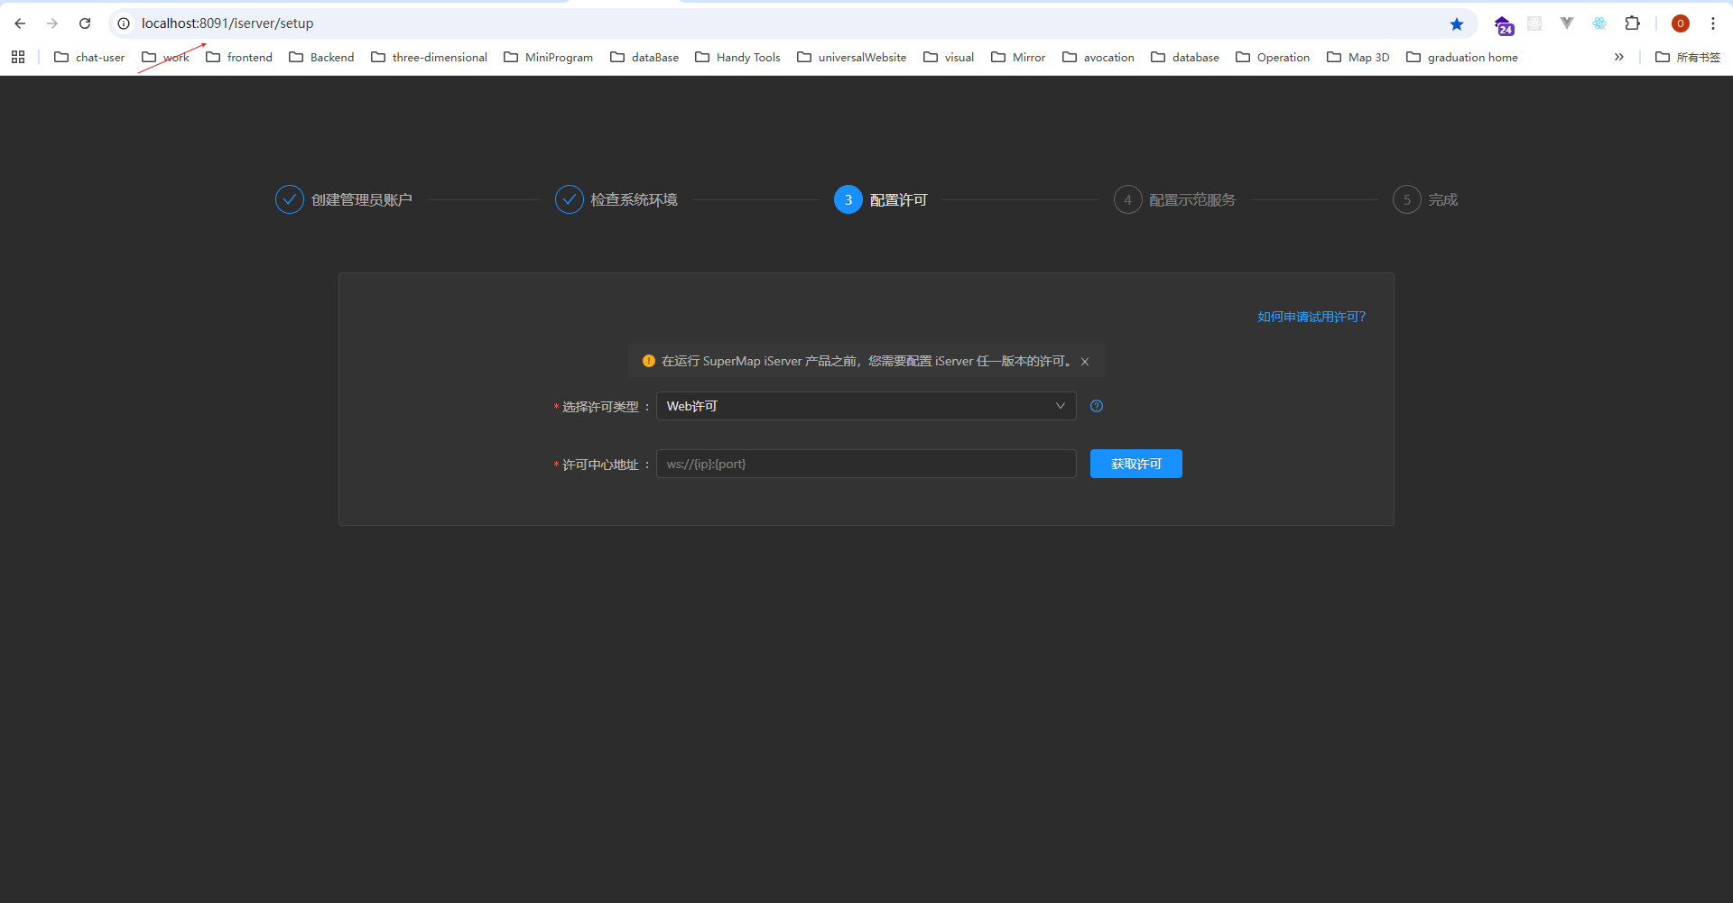Click the Vue devtools extension icon
Viewport: 1733px width, 903px height.
(x=1567, y=23)
